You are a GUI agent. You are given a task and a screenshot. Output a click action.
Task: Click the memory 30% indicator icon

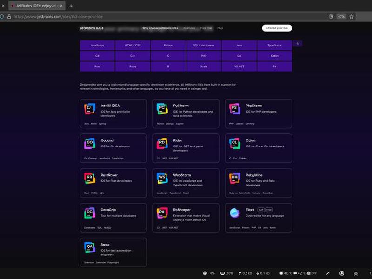click(223, 273)
